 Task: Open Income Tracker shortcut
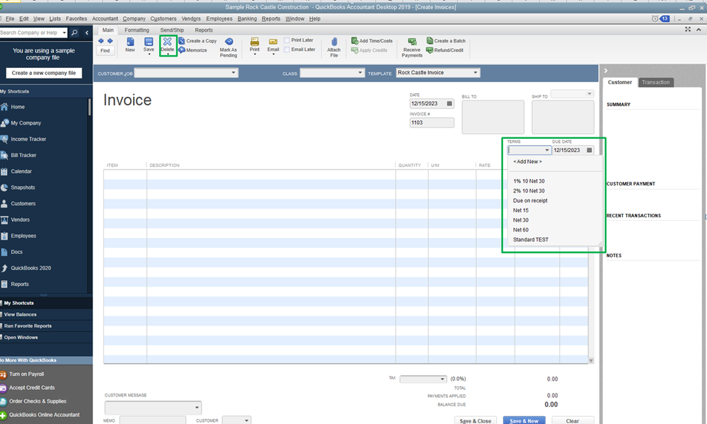tap(28, 139)
